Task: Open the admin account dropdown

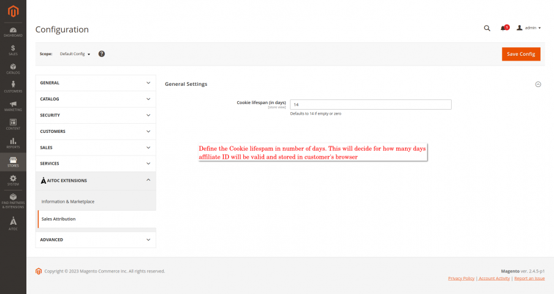Action: pos(528,28)
